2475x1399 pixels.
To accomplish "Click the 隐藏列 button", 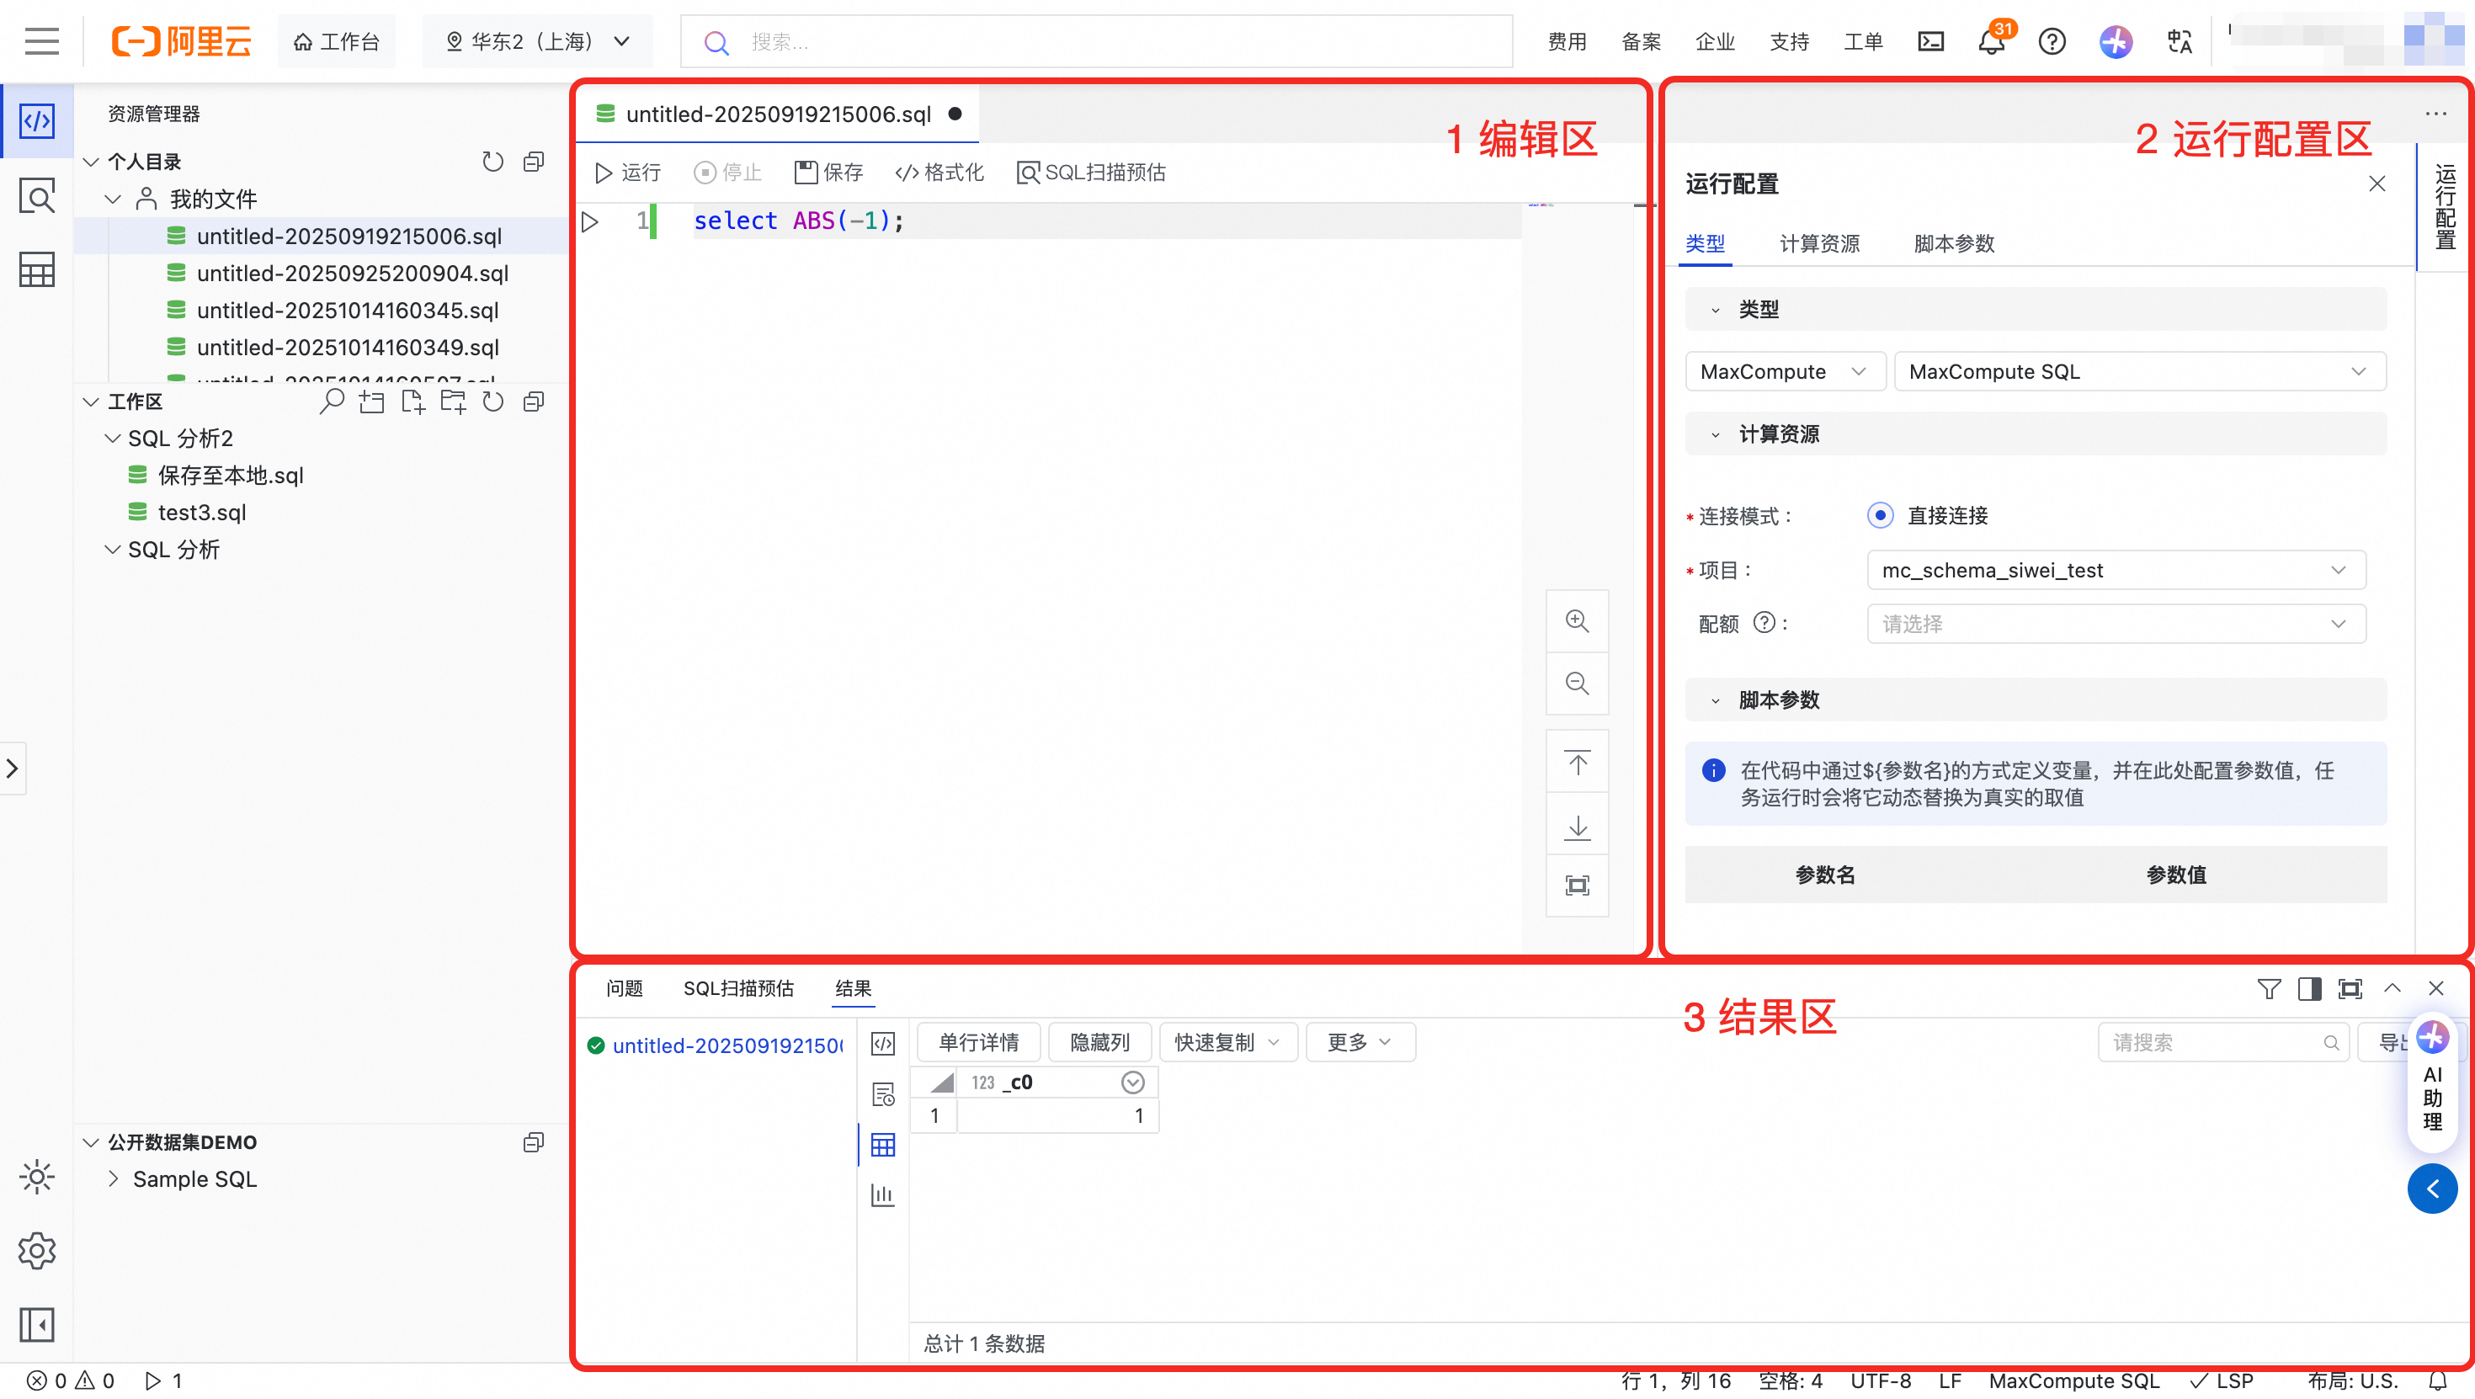I will 1099,1041.
